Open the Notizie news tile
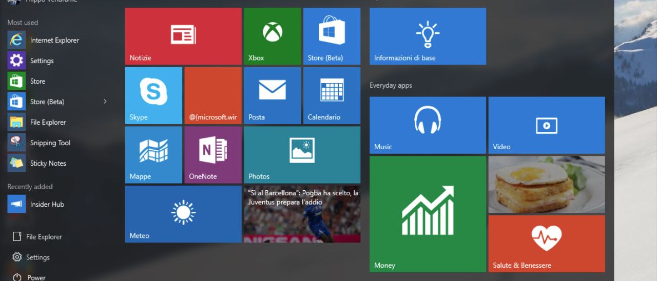 (183, 36)
